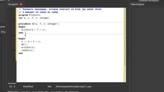The height and width of the screenshot is (92, 164).
Task: Click the horizontal scrollbar thumb under the editor
Action: (x=12, y=83)
